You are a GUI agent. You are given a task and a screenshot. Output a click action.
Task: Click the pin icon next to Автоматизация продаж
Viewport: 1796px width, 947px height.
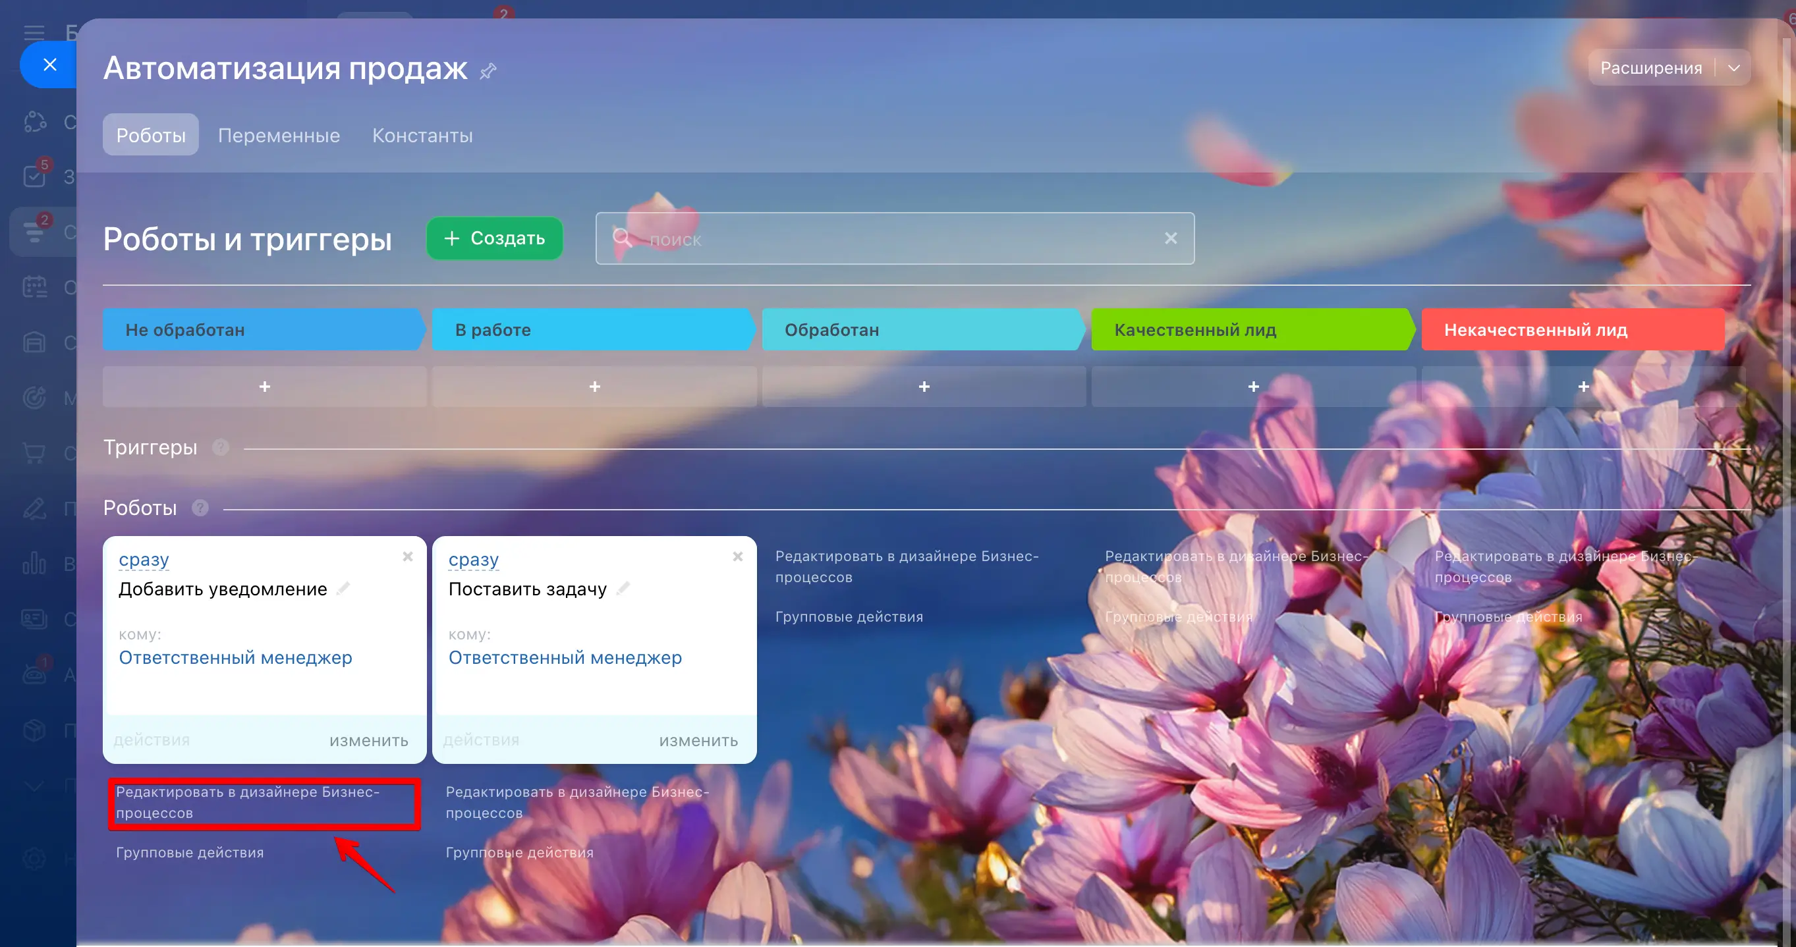pyautogui.click(x=488, y=70)
